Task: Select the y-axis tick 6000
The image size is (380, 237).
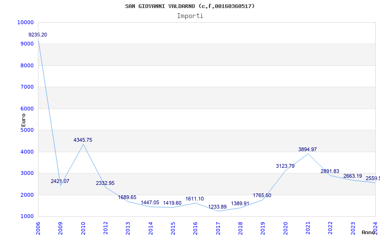Action: coord(27,109)
